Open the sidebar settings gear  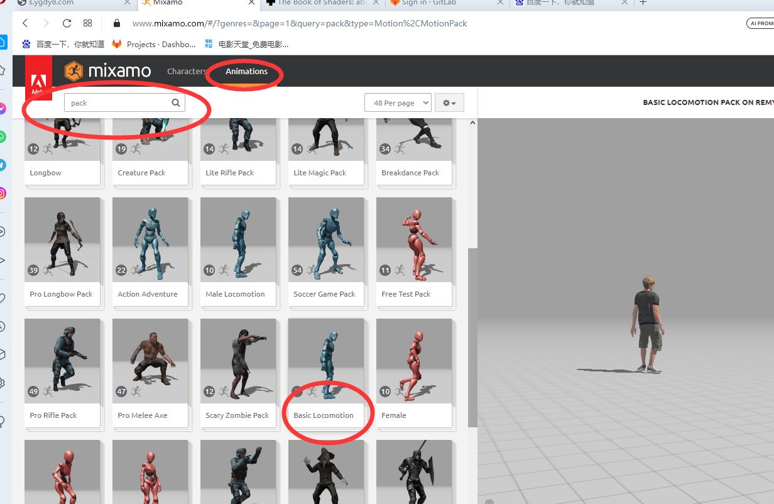tap(3, 383)
